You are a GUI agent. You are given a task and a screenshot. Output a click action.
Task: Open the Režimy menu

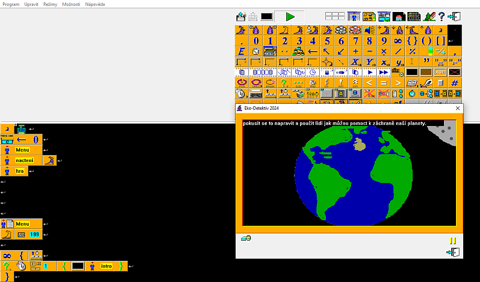50,4
